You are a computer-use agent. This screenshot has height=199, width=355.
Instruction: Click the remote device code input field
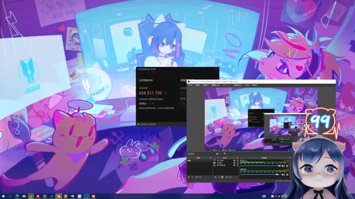pos(183,93)
